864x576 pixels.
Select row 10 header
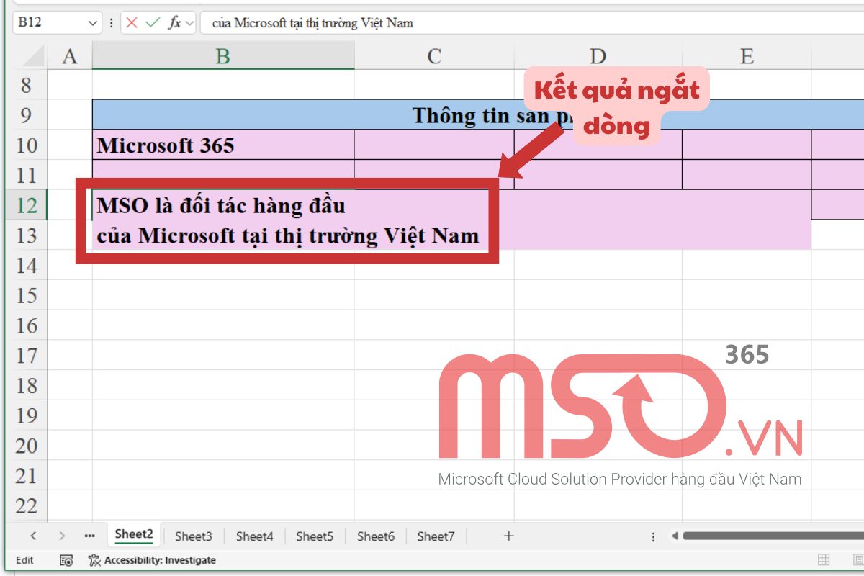(27, 145)
